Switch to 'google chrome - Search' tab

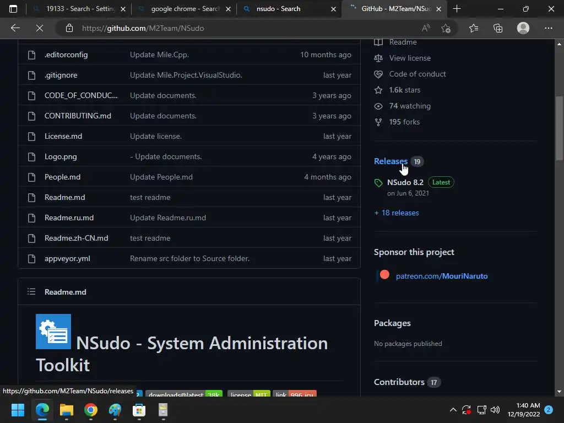[184, 9]
